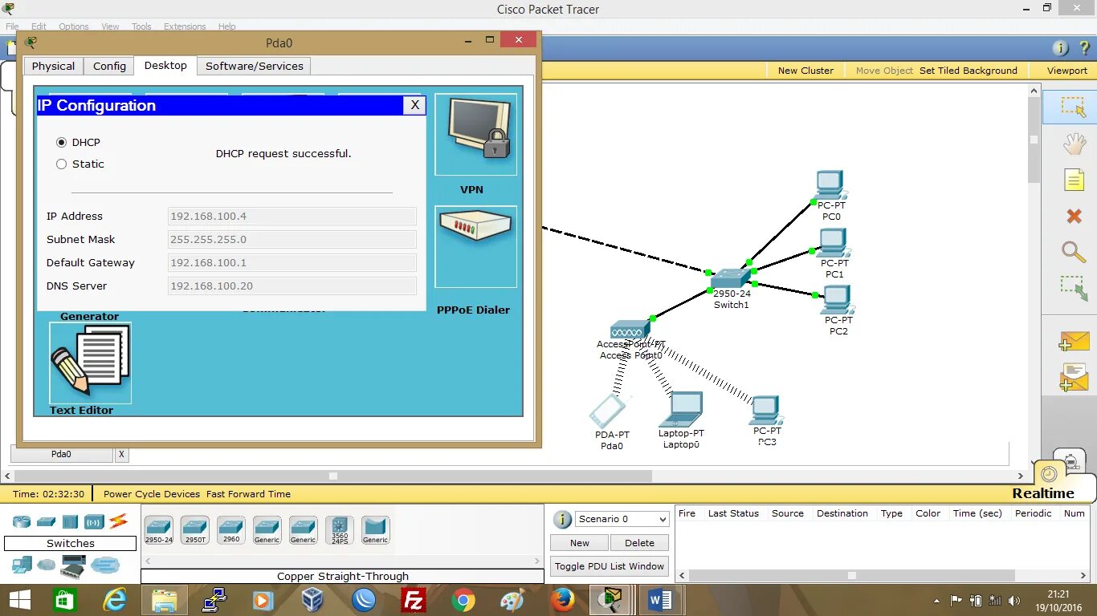Open the Tools menu
This screenshot has height=616, width=1097.
[x=141, y=26]
